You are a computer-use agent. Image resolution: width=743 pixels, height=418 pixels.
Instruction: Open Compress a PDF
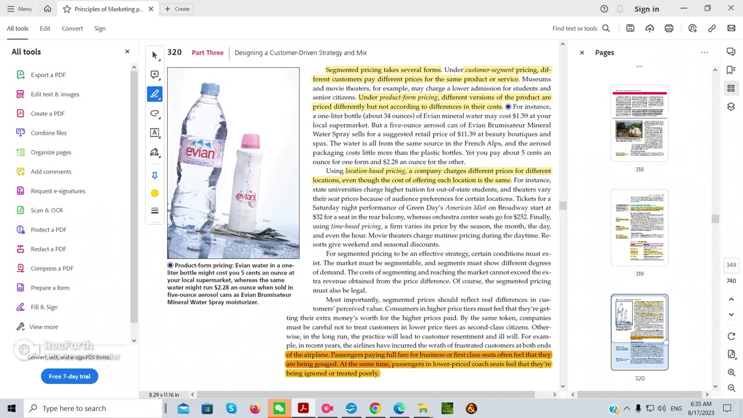pyautogui.click(x=52, y=268)
